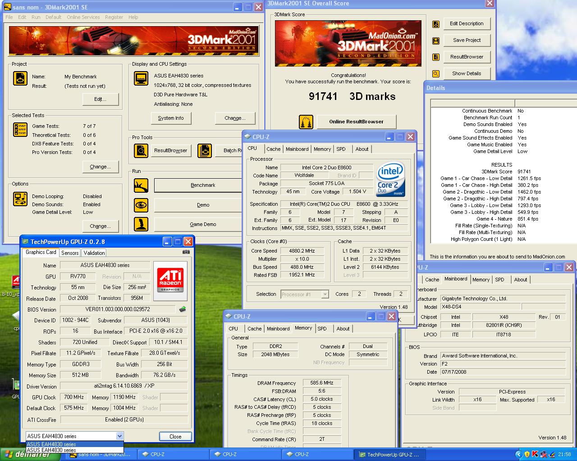This screenshot has width=577, height=461.
Task: Click Core Speed 4880.2 MHz value field
Action: [302, 251]
